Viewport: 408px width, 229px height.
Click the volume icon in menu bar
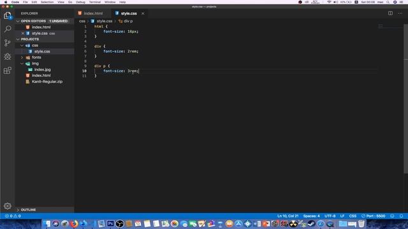click(336, 2)
